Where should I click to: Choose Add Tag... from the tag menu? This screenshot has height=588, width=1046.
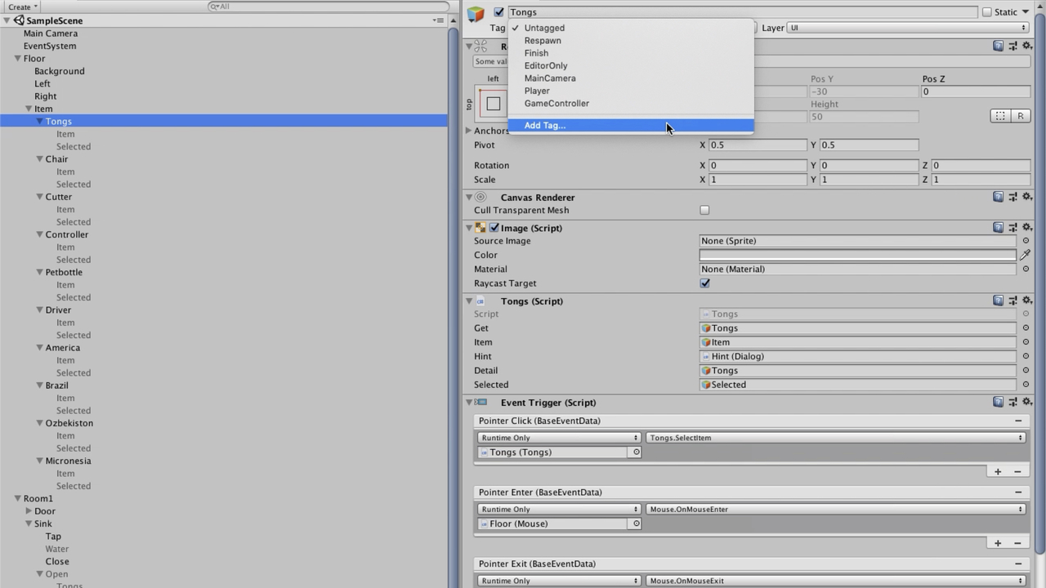pyautogui.click(x=545, y=126)
